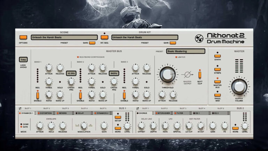Select the Bitcrusher slot tab
Image resolution: width=268 pixels, height=151 pixels.
coord(164,113)
